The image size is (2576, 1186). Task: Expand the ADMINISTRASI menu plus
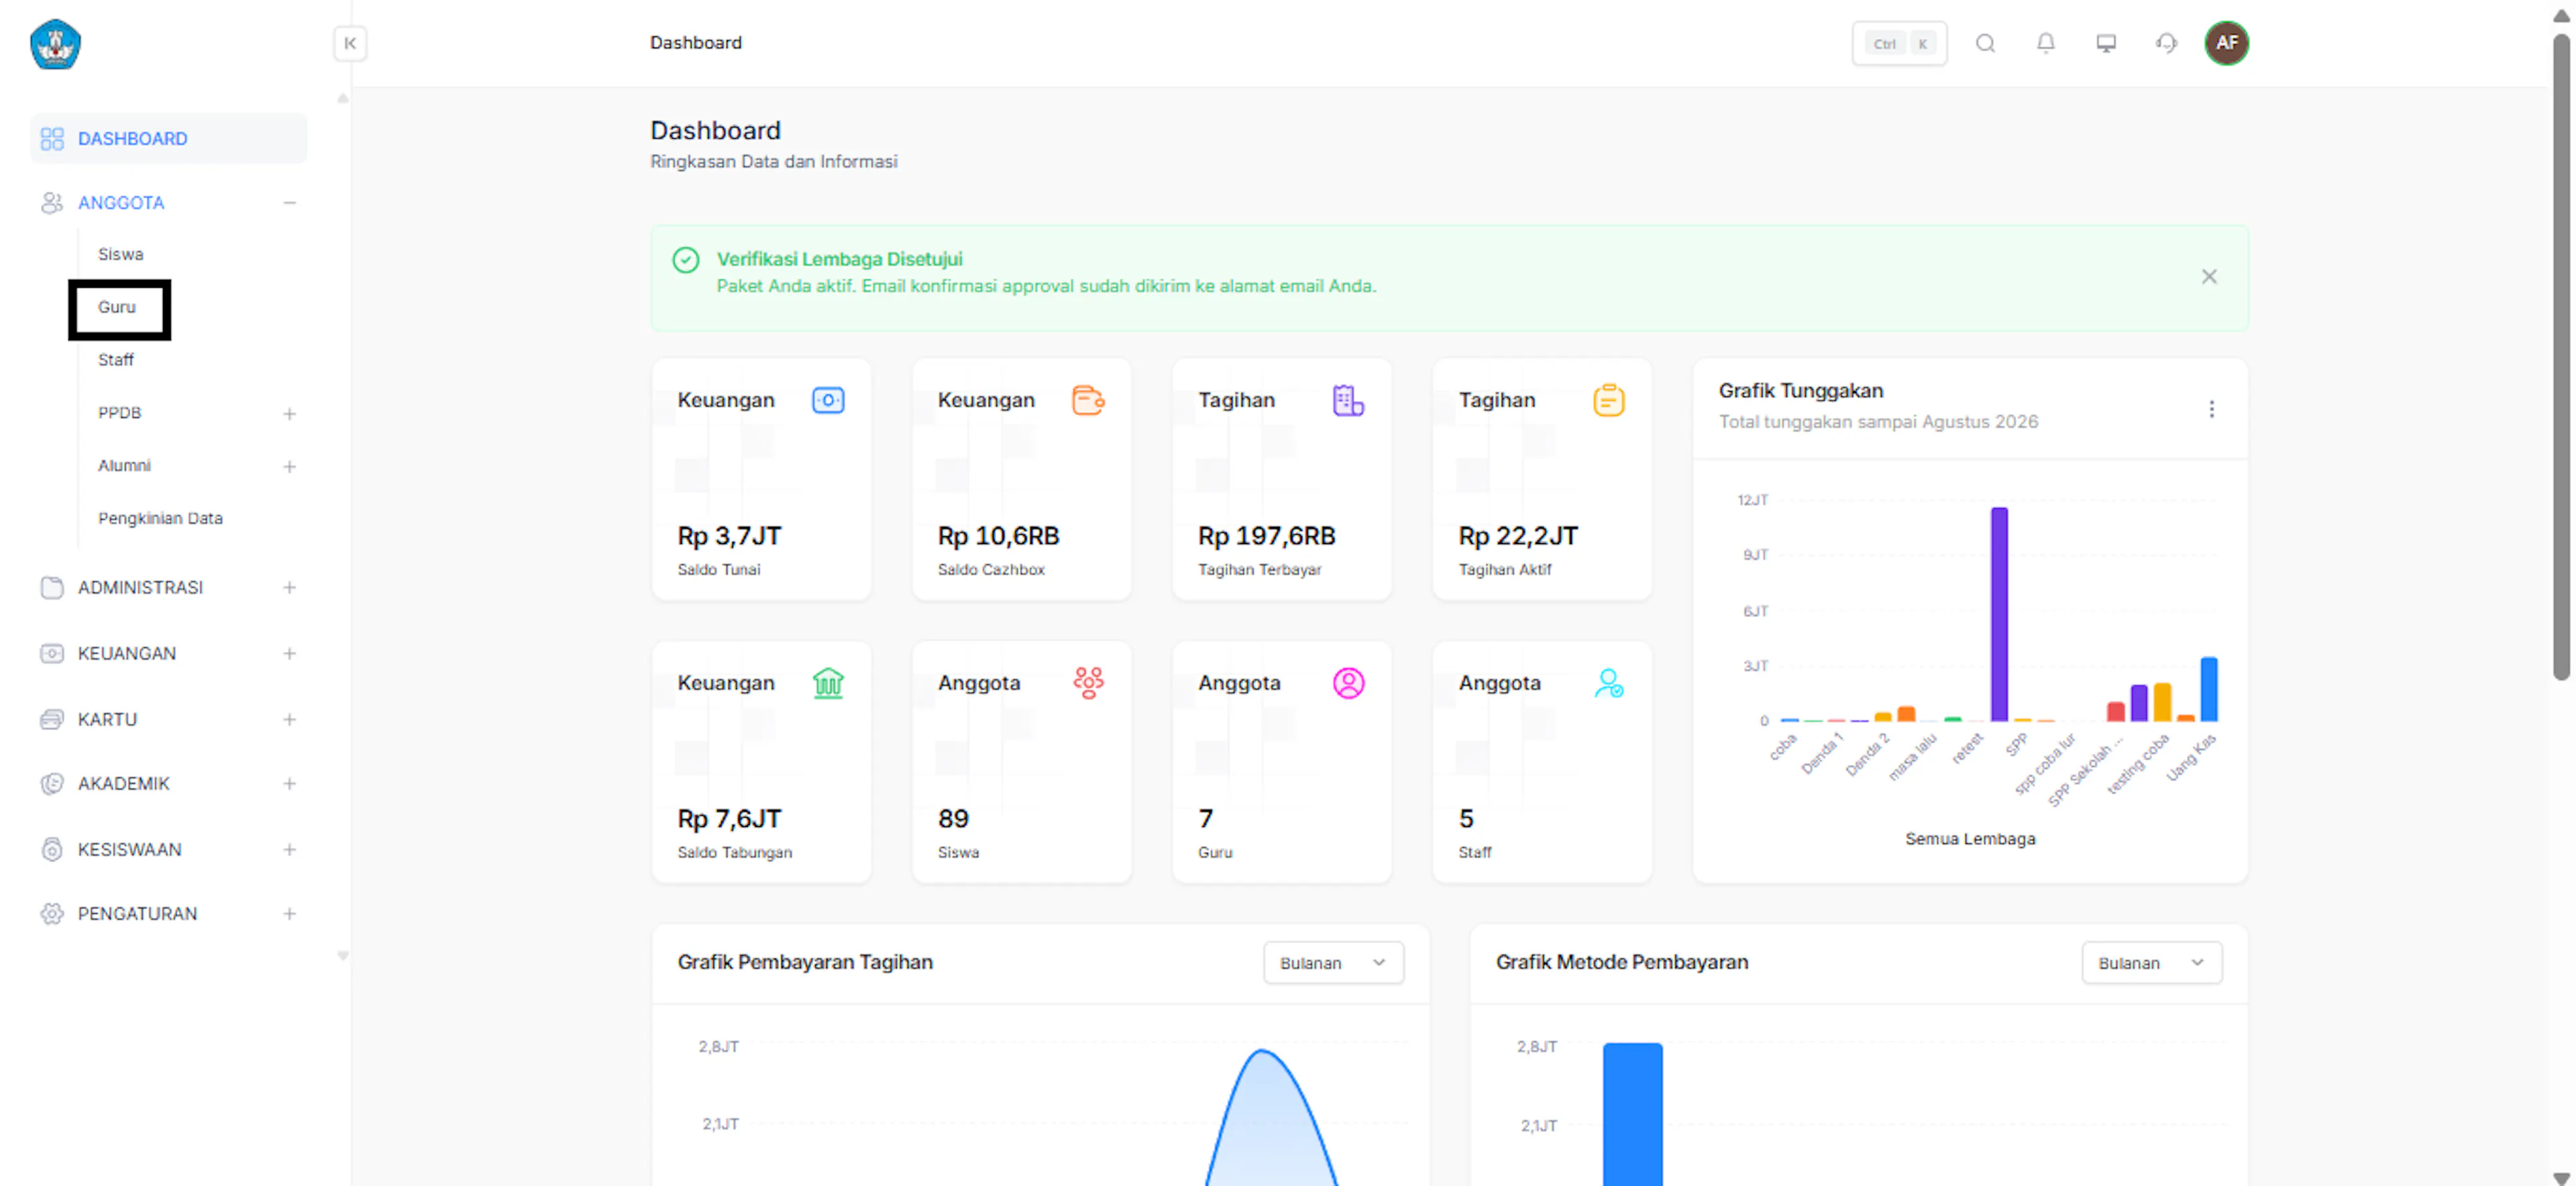point(289,587)
